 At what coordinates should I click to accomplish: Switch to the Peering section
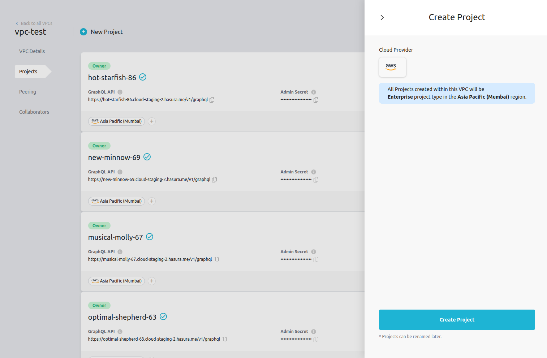pos(27,92)
